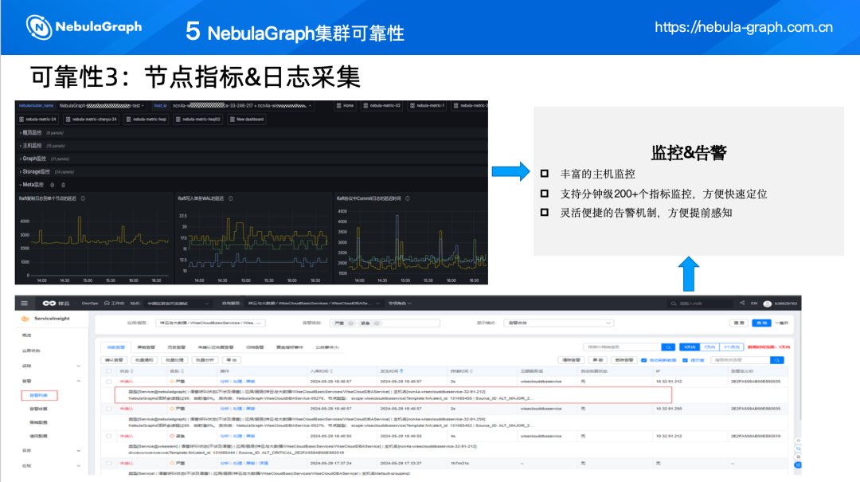Viewport: 860px width, 482px height.
Task: Expand the 日志 section in the sidebar
Action: point(78,451)
